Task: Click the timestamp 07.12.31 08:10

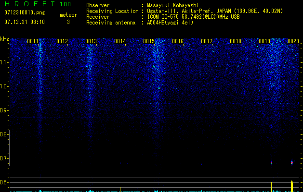Action: [x=25, y=22]
